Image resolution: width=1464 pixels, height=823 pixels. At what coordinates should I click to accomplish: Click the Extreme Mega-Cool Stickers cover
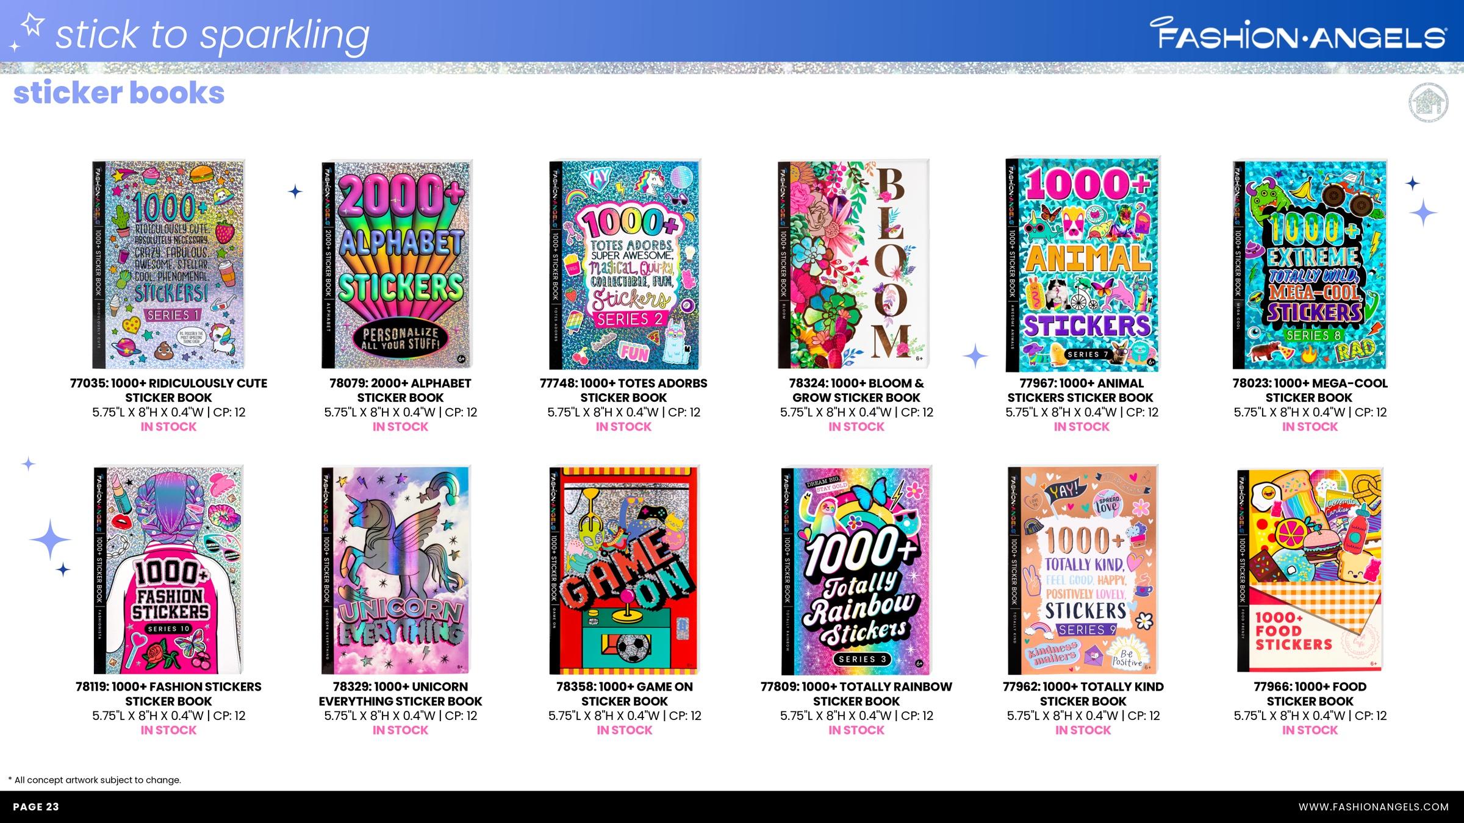1310,265
